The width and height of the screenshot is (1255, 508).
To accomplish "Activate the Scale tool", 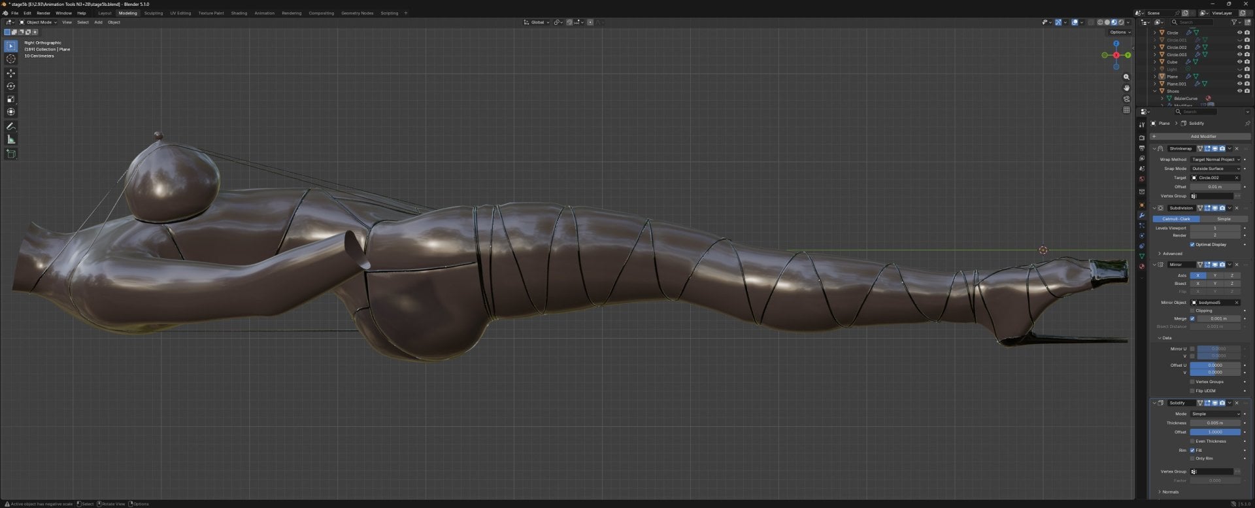I will point(11,99).
